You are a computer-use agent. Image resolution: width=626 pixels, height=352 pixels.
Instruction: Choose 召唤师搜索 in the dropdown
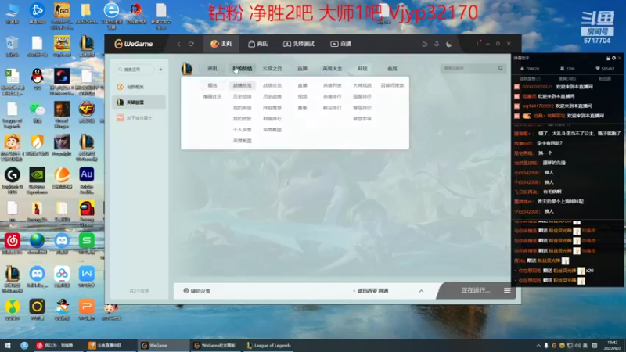click(393, 85)
